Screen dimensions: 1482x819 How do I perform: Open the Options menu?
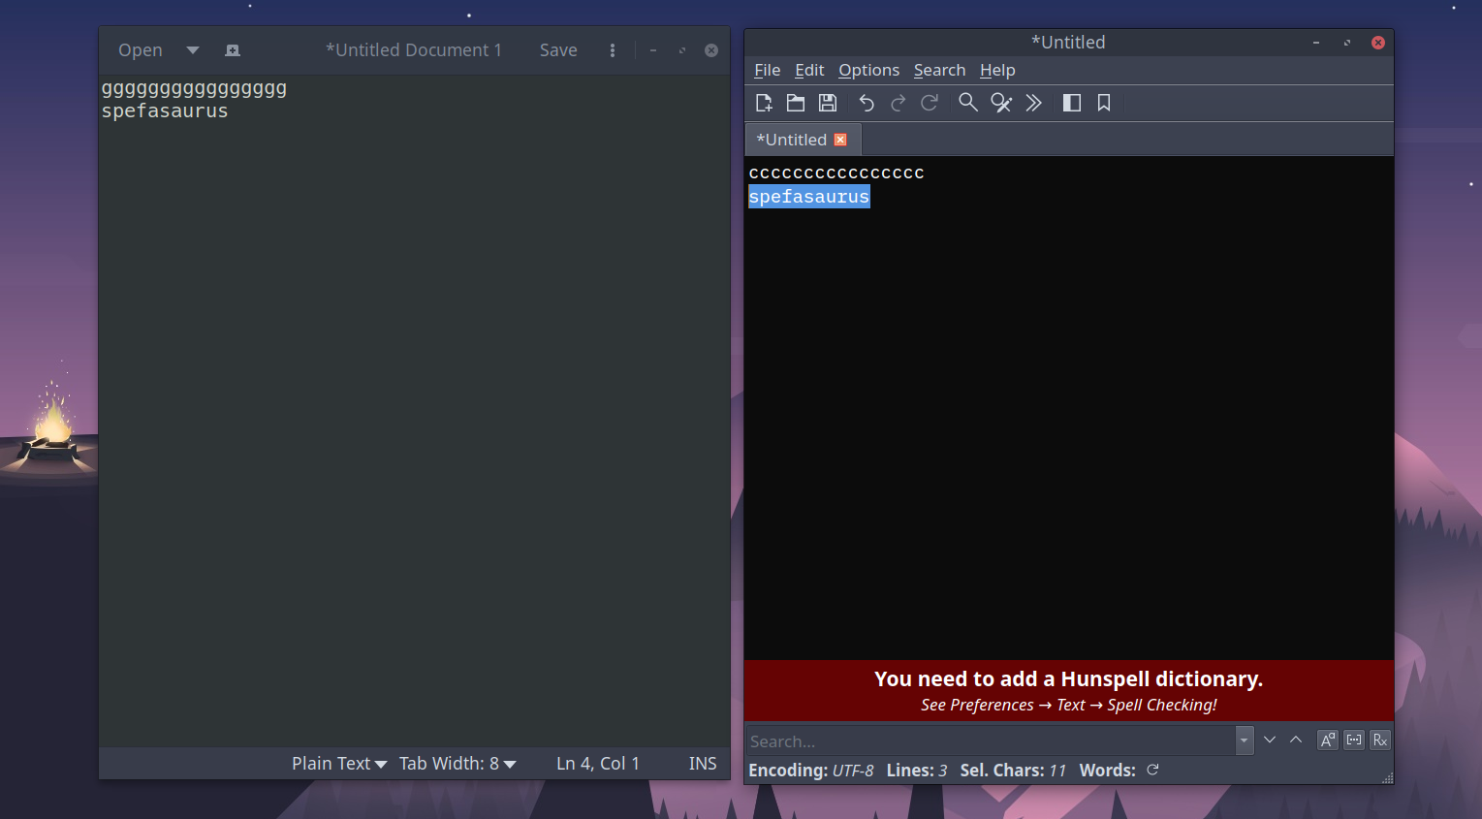(x=868, y=70)
